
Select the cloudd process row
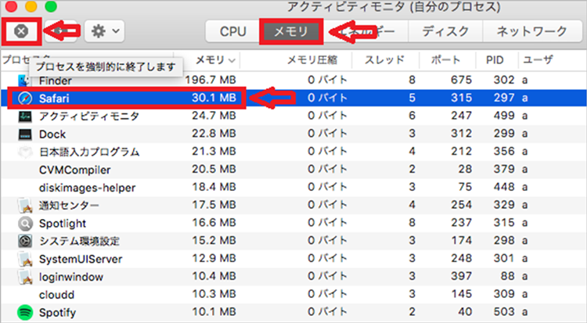pyautogui.click(x=293, y=295)
